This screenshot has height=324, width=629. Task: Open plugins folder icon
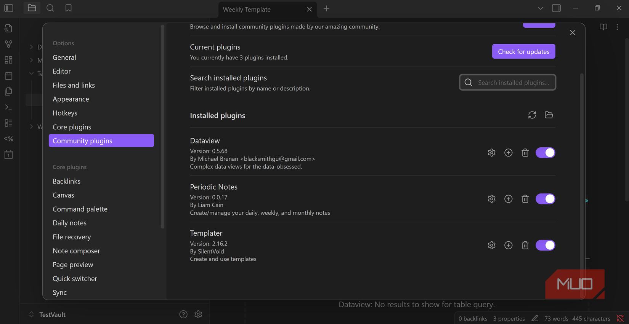click(x=549, y=115)
